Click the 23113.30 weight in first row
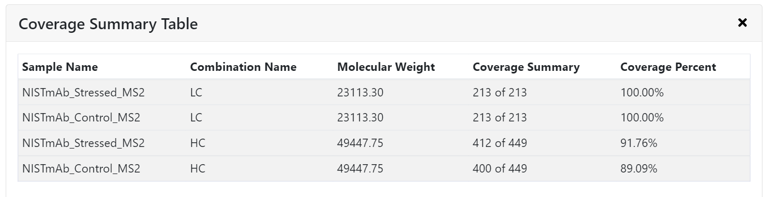The image size is (763, 197). click(x=360, y=93)
